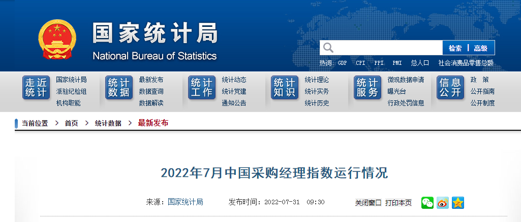Screen dimensions: 521x222
Task: Select hot keyword 社会消费品零售总额
Action: (466, 63)
